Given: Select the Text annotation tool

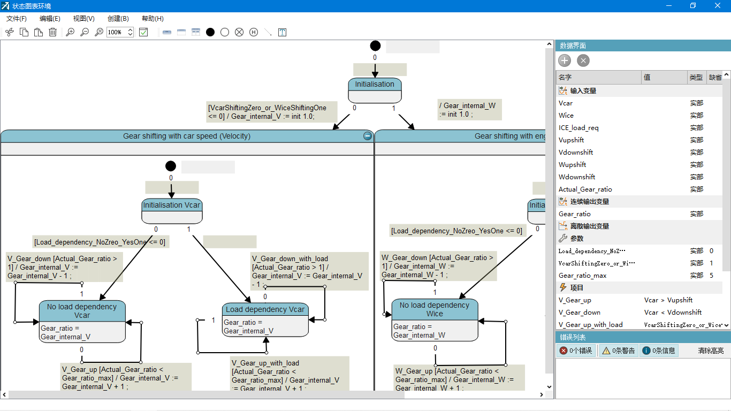Looking at the screenshot, I should [282, 32].
